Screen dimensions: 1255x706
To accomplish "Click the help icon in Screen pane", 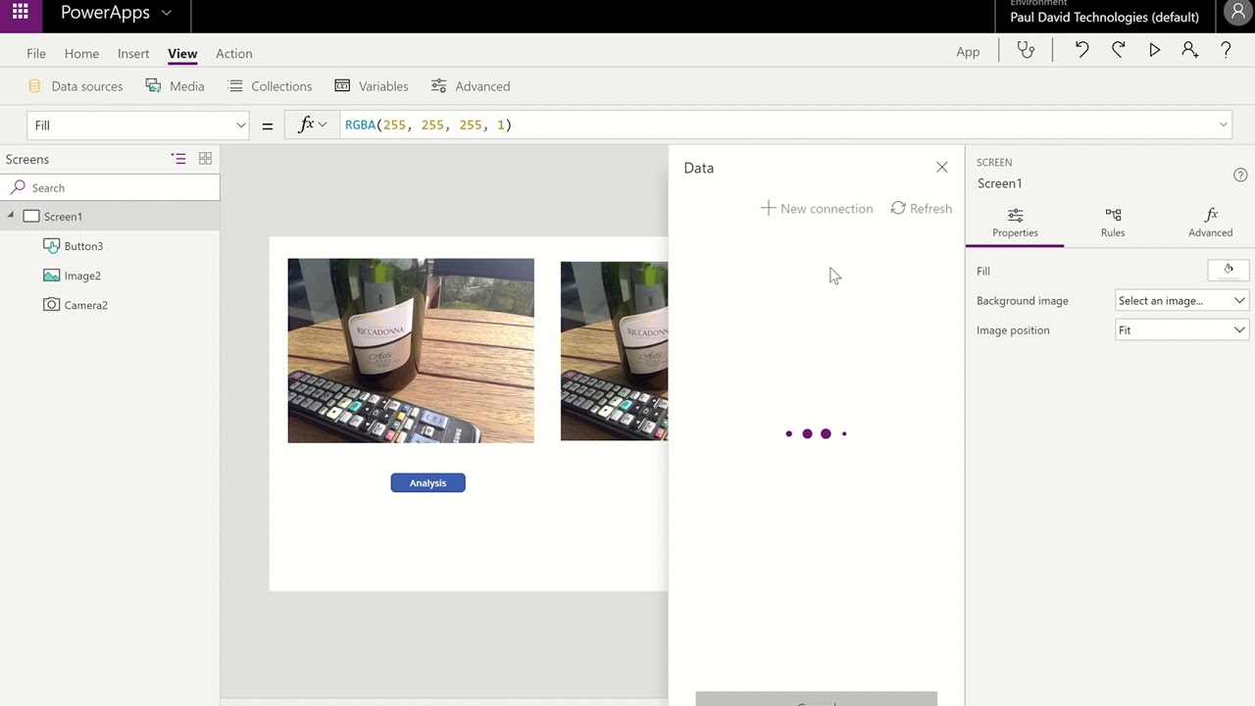I will [x=1240, y=175].
